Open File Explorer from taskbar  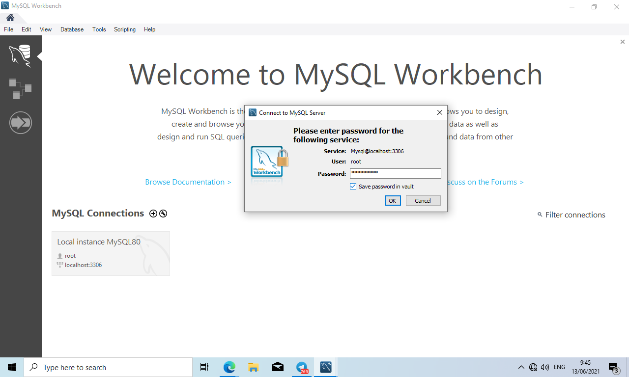pos(254,367)
